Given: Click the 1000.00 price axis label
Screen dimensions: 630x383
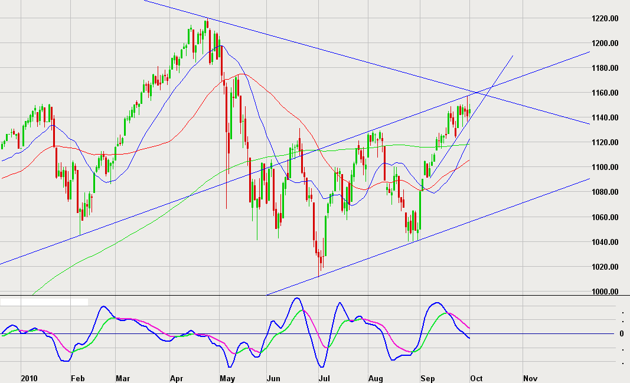Looking at the screenshot, I should (605, 292).
